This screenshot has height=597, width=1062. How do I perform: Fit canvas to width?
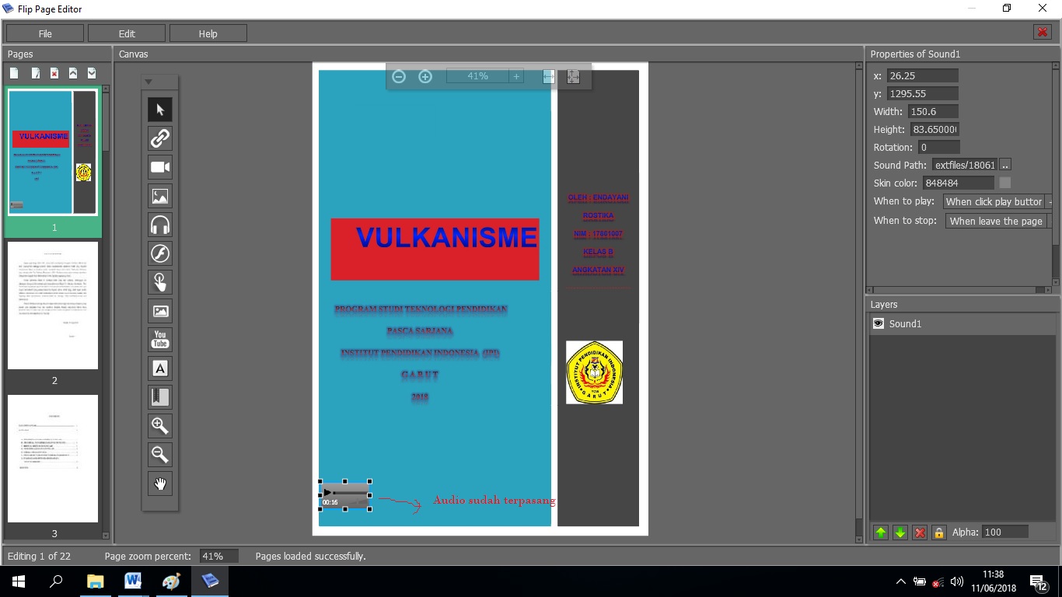click(x=549, y=76)
